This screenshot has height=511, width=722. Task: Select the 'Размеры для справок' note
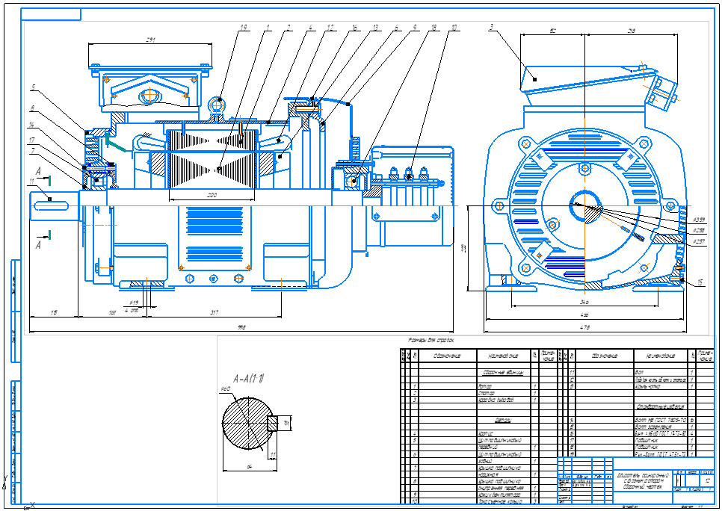(431, 341)
